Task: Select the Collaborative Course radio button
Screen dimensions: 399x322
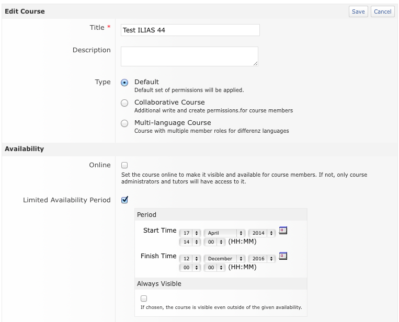Action: pyautogui.click(x=124, y=103)
